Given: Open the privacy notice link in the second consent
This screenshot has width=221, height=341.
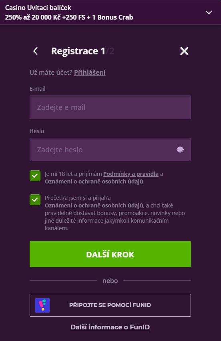Looking at the screenshot, I should (94, 205).
